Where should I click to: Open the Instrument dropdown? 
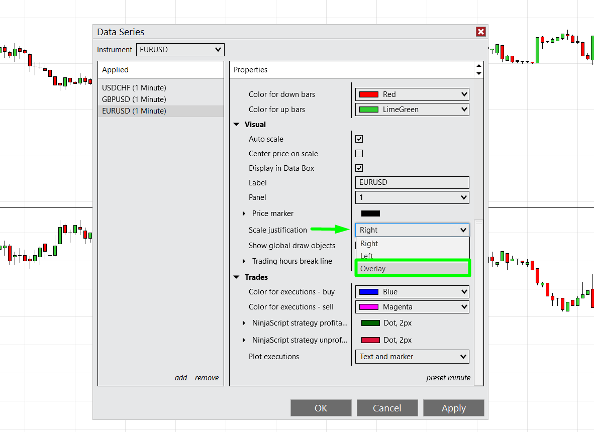[x=180, y=50]
